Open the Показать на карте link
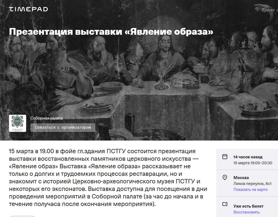 point(250,190)
